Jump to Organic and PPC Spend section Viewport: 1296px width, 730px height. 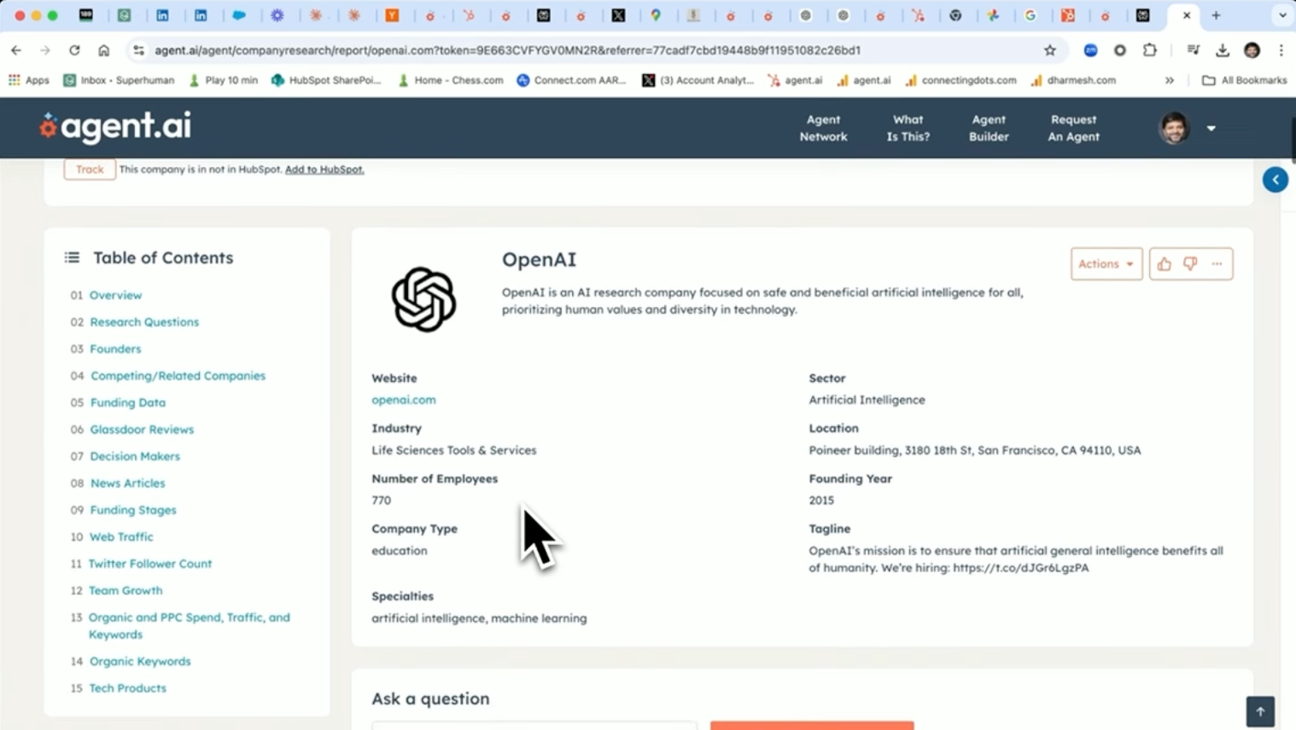tap(190, 626)
